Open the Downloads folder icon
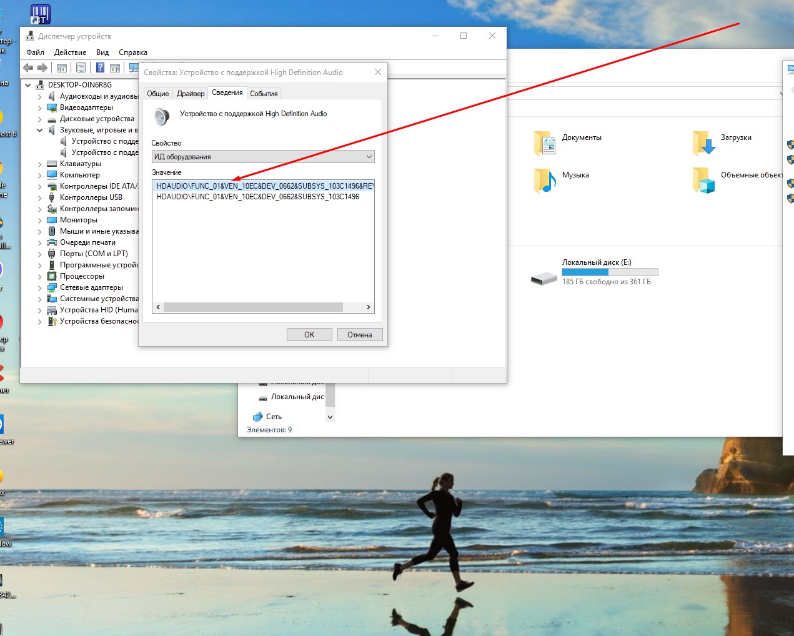The width and height of the screenshot is (794, 636). (x=703, y=143)
